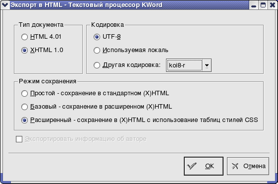Click the Тип документа group label
Image resolution: width=278 pixels, height=184 pixels.
(41, 25)
